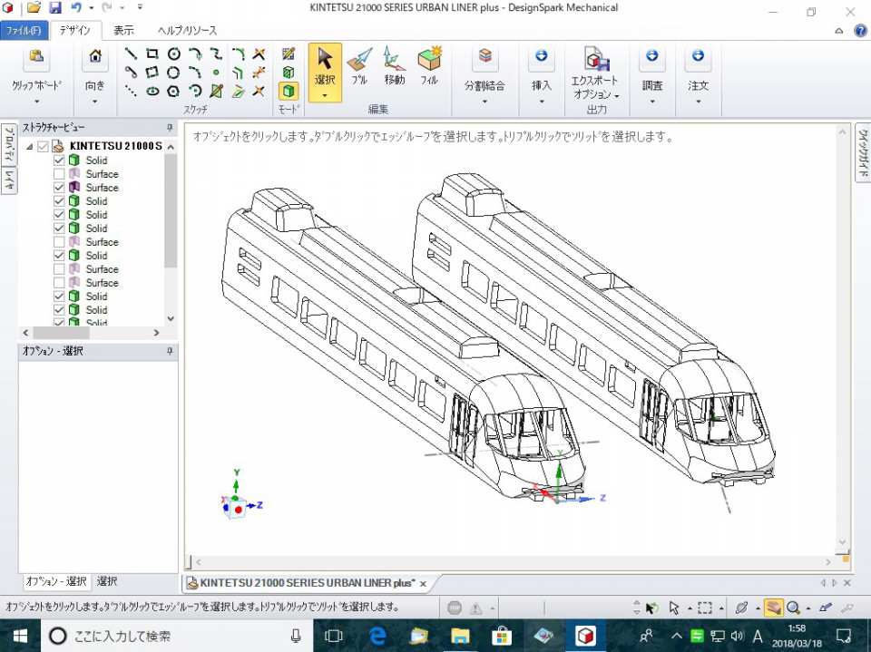Check the first unchecked Surface checkbox

59,174
